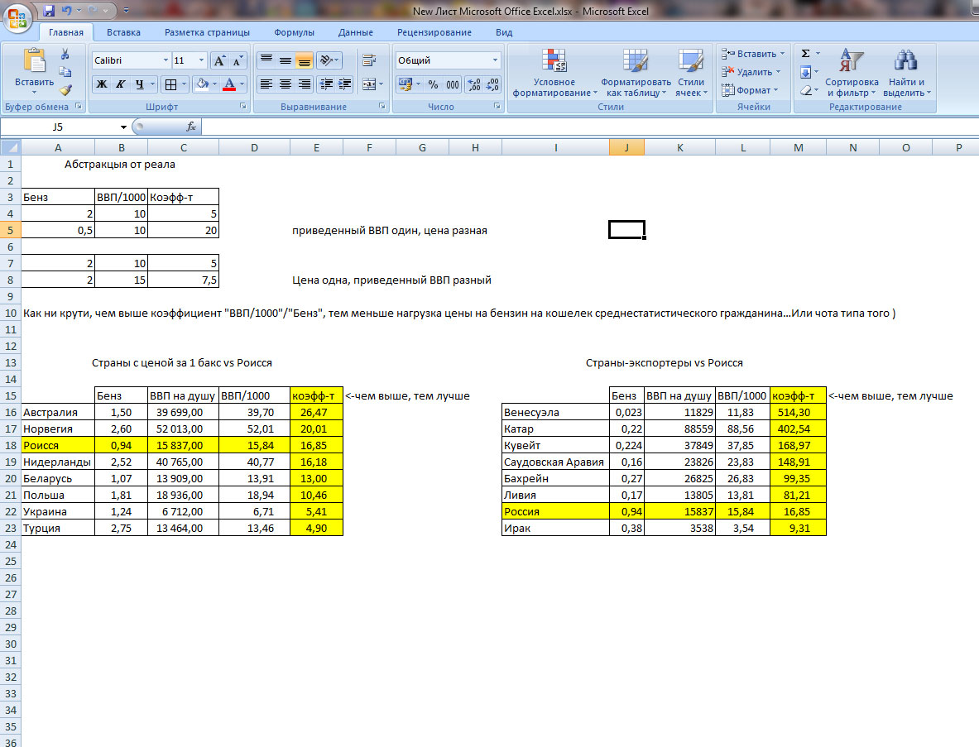Align text right

(x=304, y=84)
